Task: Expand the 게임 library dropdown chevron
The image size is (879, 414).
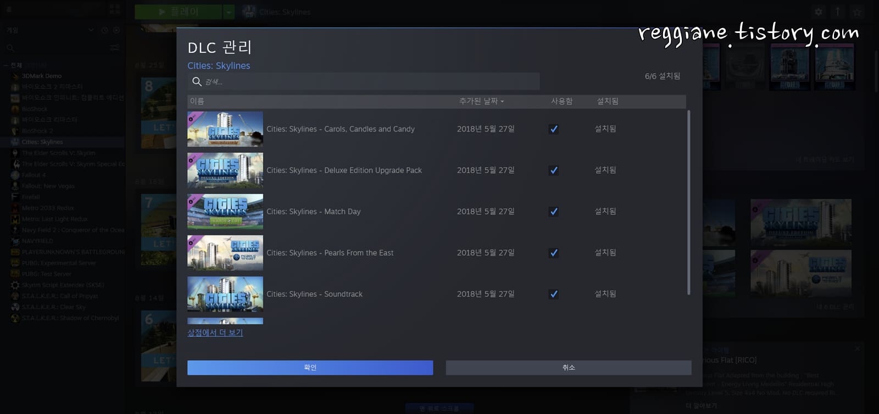Action: tap(91, 30)
